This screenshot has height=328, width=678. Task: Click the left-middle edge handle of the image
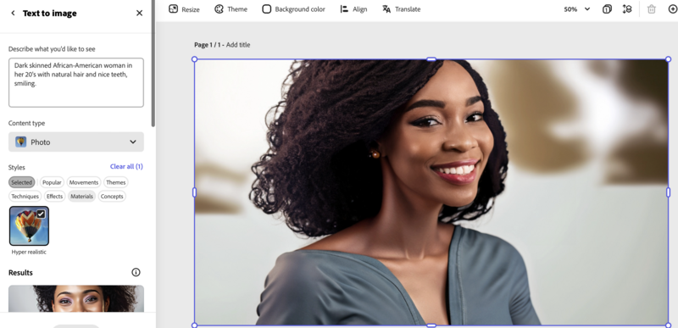click(194, 192)
